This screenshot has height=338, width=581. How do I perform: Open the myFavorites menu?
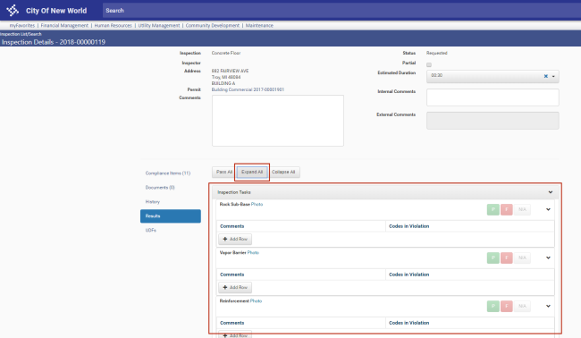22,26
